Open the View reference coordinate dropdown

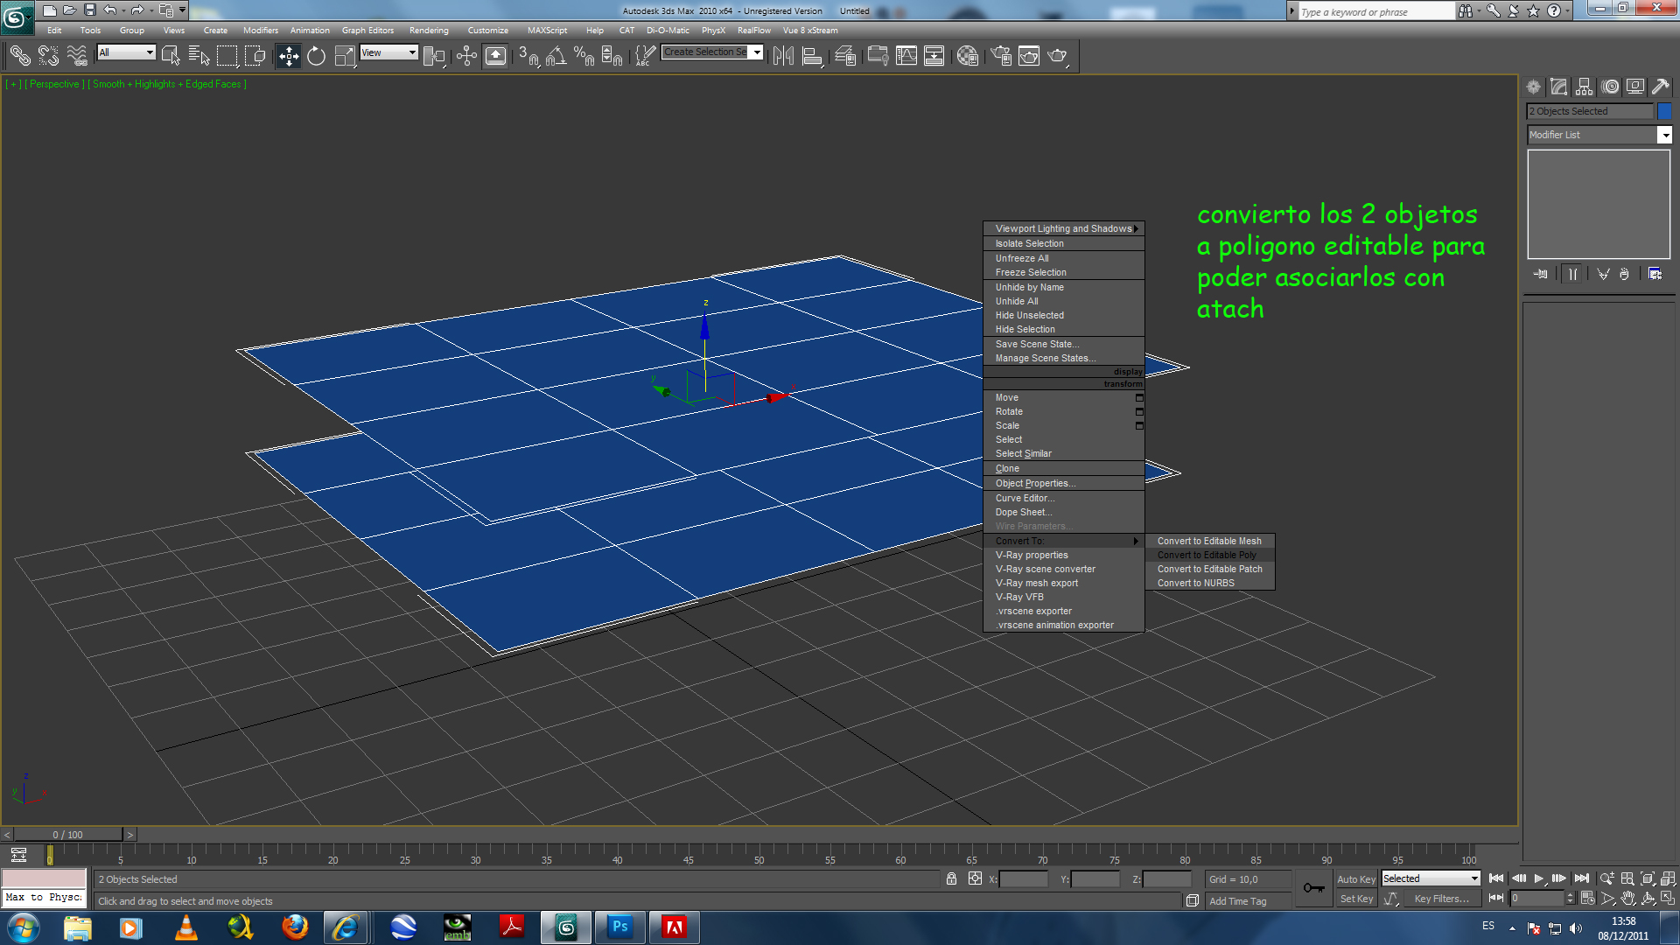coord(389,52)
